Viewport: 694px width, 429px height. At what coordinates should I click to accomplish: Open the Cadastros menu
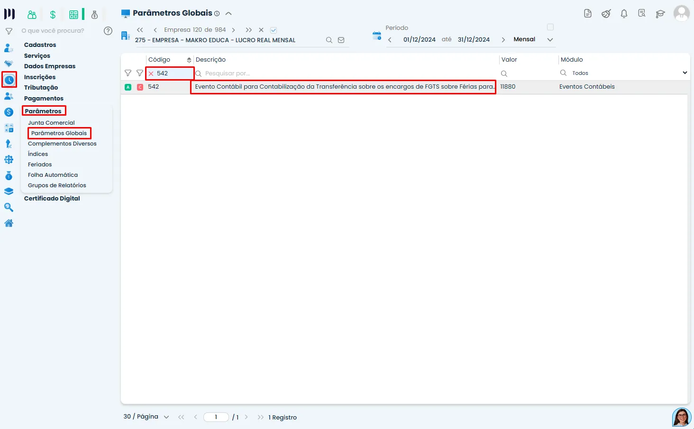click(40, 45)
